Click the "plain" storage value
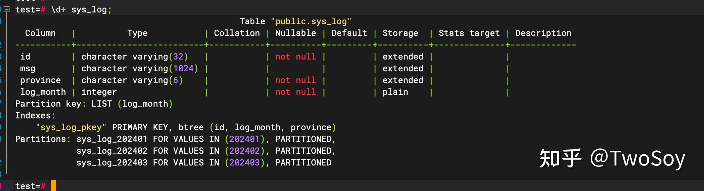 (x=395, y=92)
